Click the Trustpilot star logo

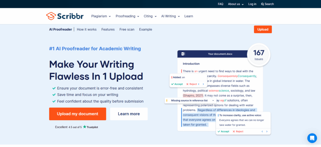click(x=85, y=127)
